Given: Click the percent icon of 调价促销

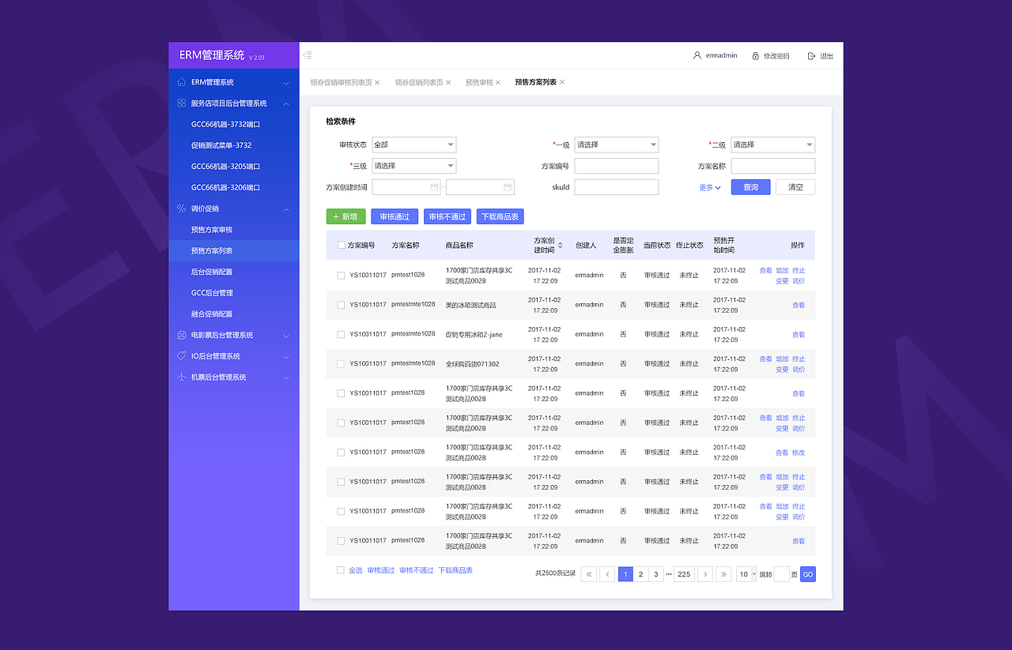Looking at the screenshot, I should click(182, 209).
